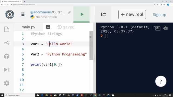
Task: Open the Windows Start menu
Action: [2, 95]
